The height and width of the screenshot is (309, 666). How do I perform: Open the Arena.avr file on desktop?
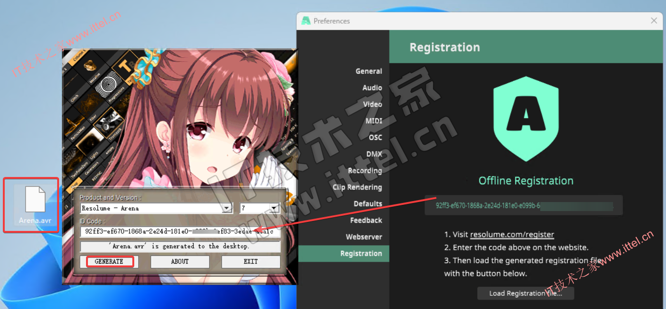click(35, 204)
